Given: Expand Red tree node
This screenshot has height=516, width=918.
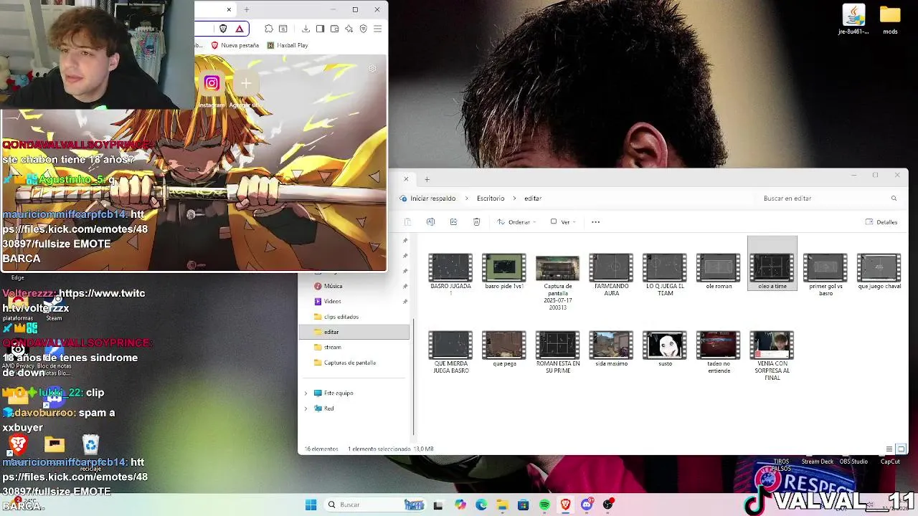Looking at the screenshot, I should coord(306,408).
